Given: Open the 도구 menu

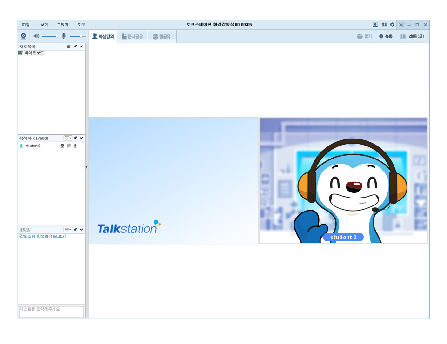Looking at the screenshot, I should pos(81,25).
